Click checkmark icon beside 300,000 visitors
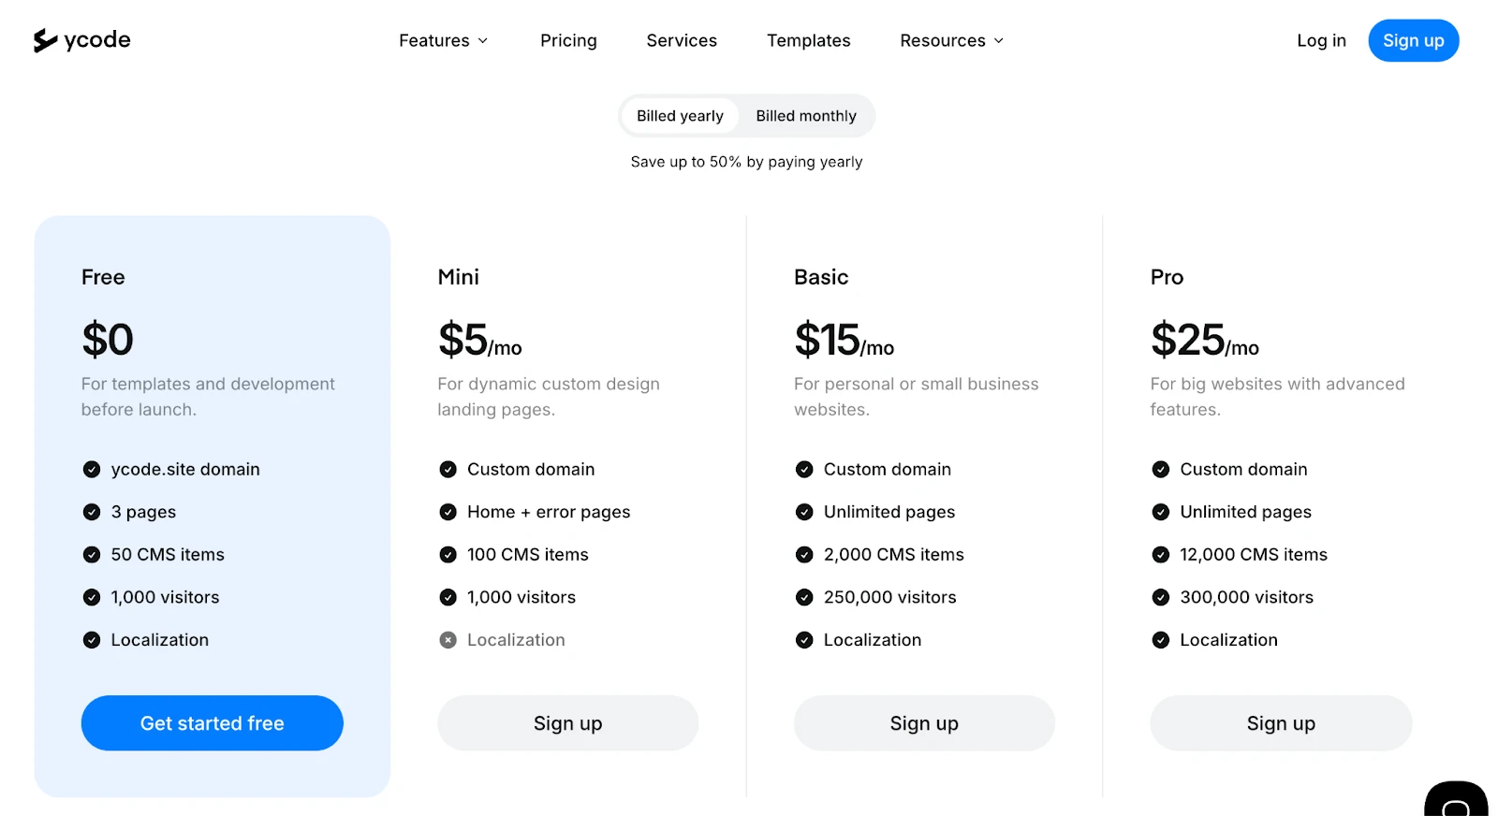The width and height of the screenshot is (1498, 816). 1161,597
